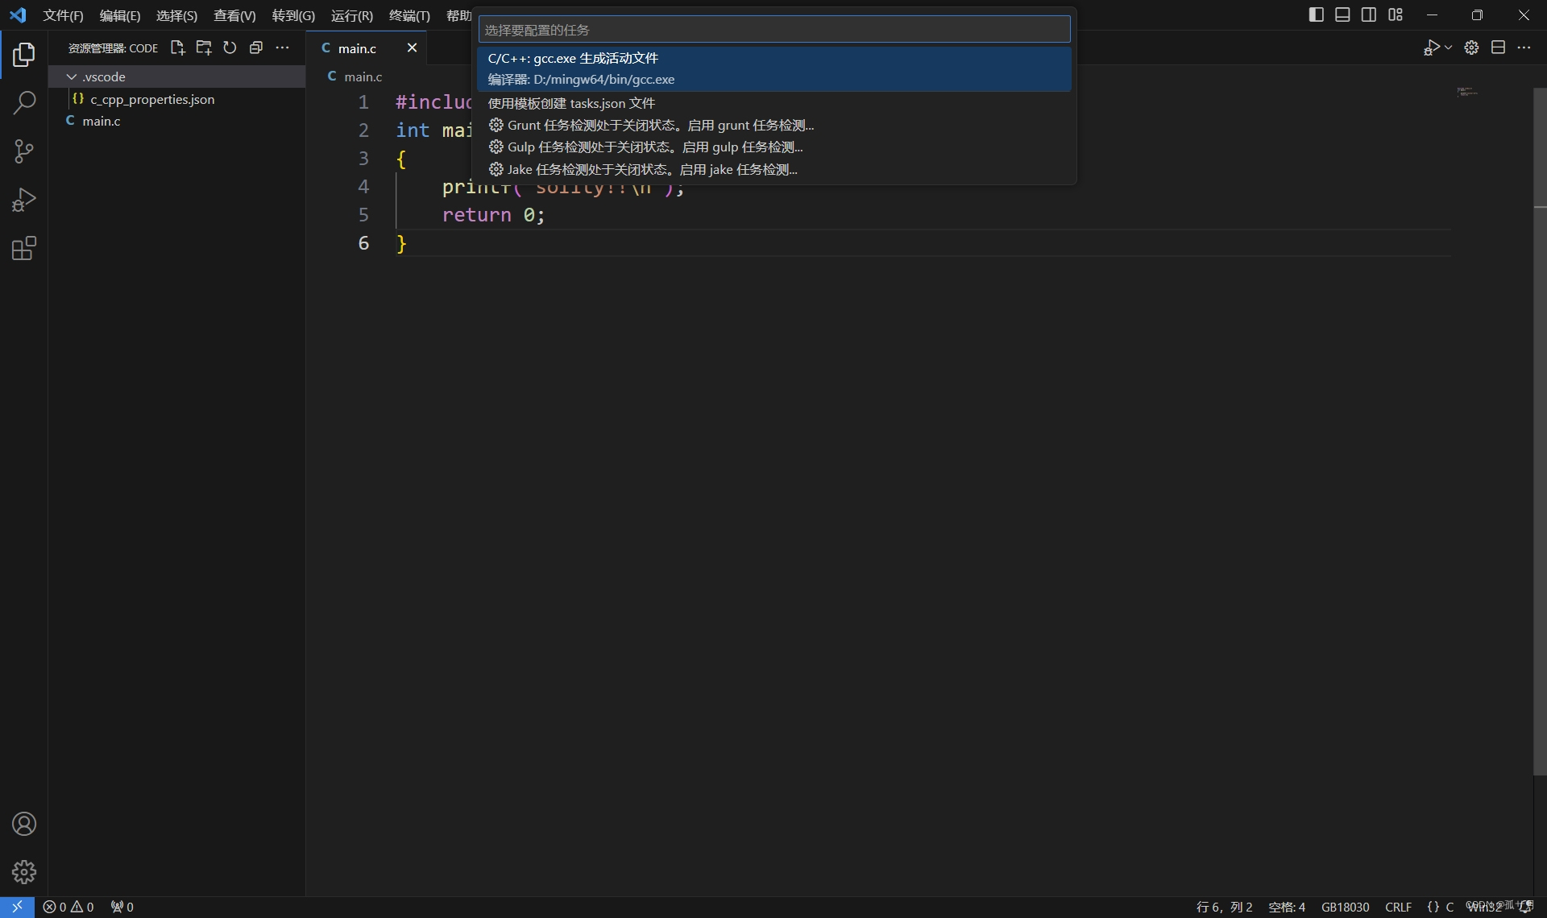1547x918 pixels.
Task: Change indentation via 空格: 4
Action: 1287,907
